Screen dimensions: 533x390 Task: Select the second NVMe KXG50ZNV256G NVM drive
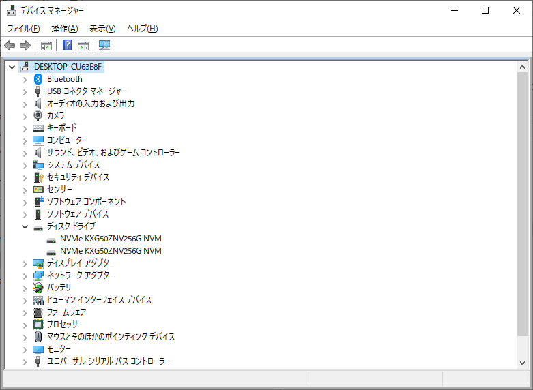[x=111, y=251]
